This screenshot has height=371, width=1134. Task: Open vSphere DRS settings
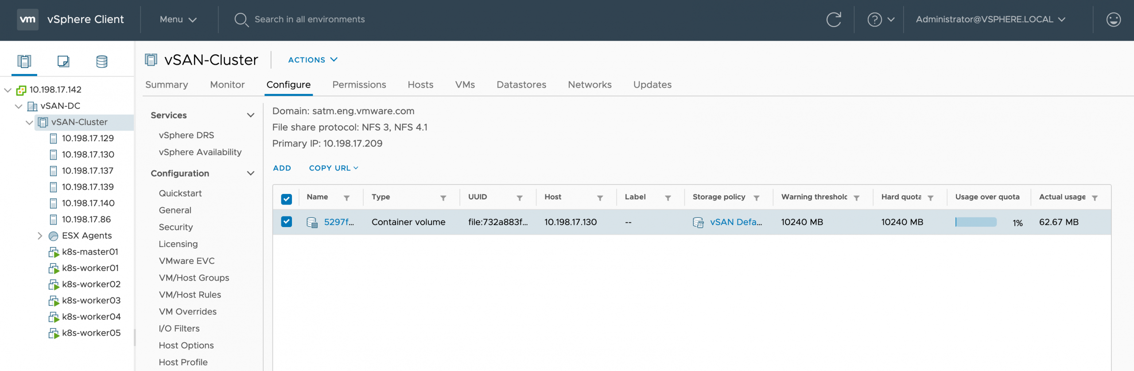coord(186,135)
